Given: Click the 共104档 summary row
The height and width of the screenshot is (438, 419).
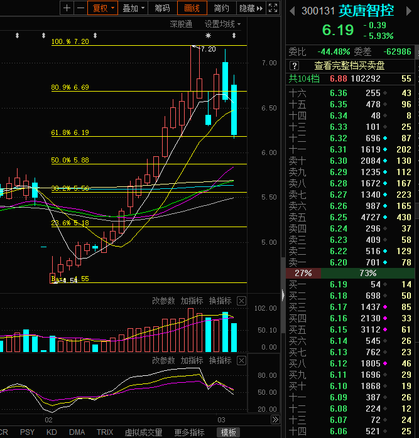Looking at the screenshot, I should [350, 79].
